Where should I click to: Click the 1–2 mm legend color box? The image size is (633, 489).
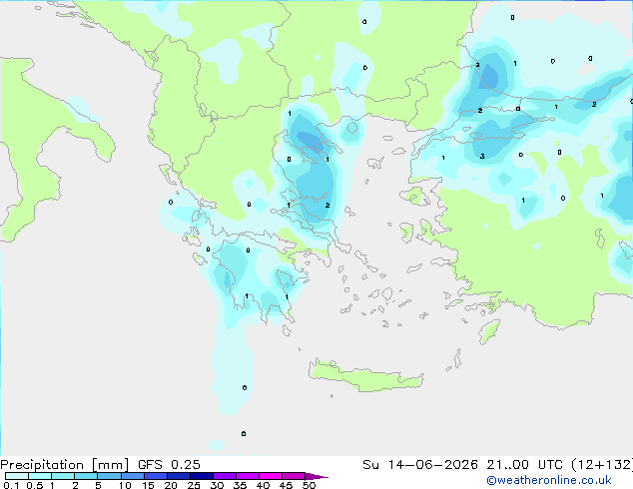point(63,476)
